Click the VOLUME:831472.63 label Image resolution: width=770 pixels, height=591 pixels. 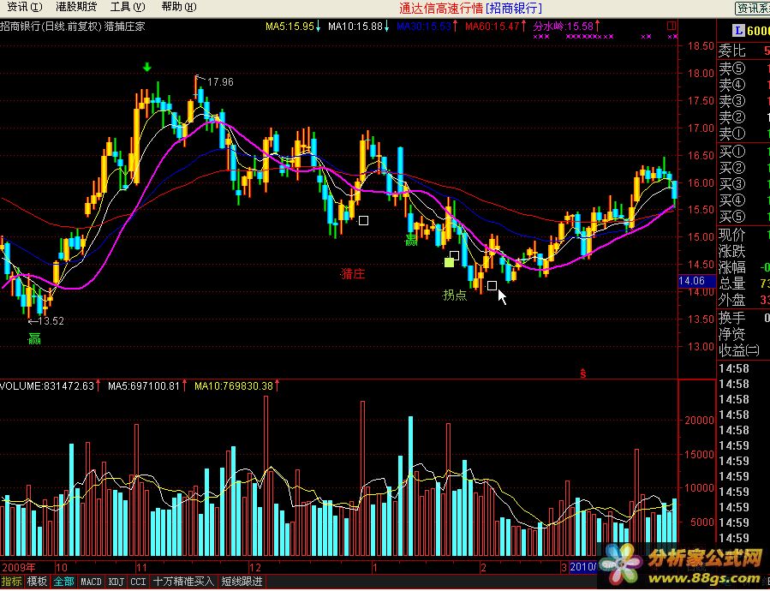[47, 386]
